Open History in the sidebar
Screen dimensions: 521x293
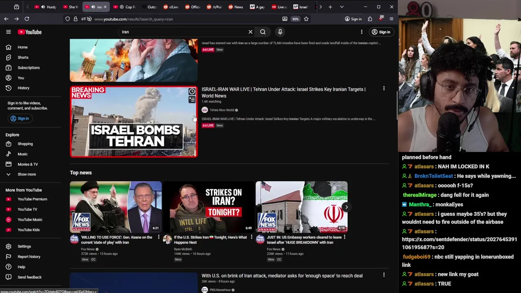[x=24, y=88]
